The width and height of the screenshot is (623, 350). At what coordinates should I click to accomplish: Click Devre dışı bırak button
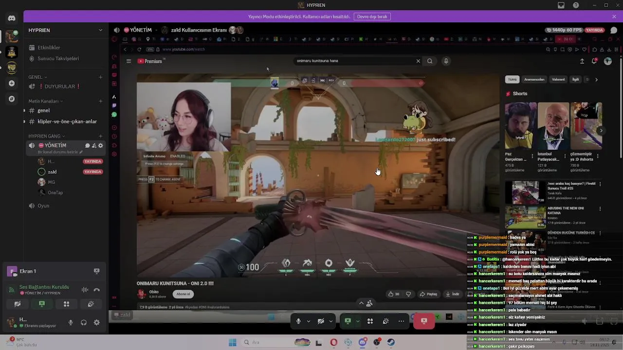[372, 17]
